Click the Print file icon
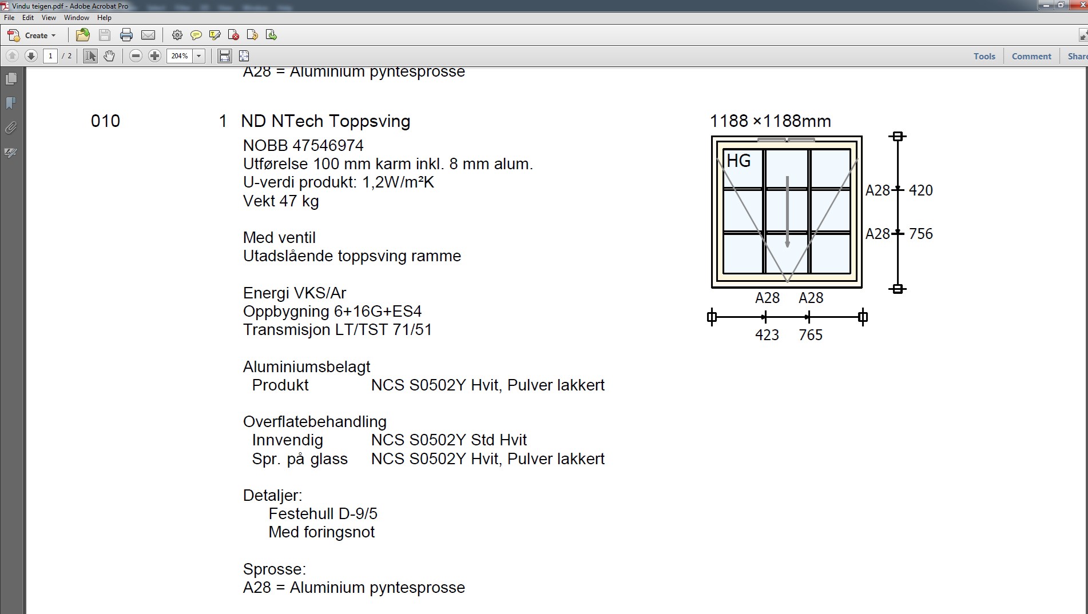Screen dimensions: 1088x614 pyautogui.click(x=126, y=35)
